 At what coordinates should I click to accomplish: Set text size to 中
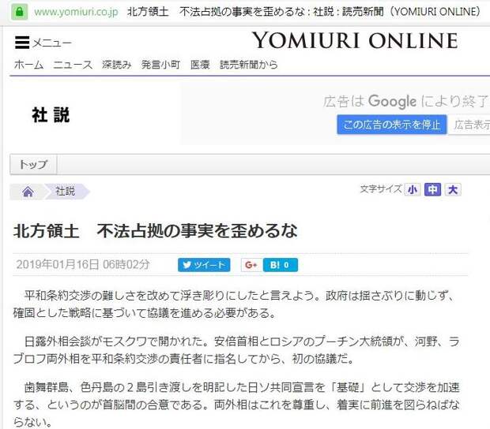tap(432, 189)
